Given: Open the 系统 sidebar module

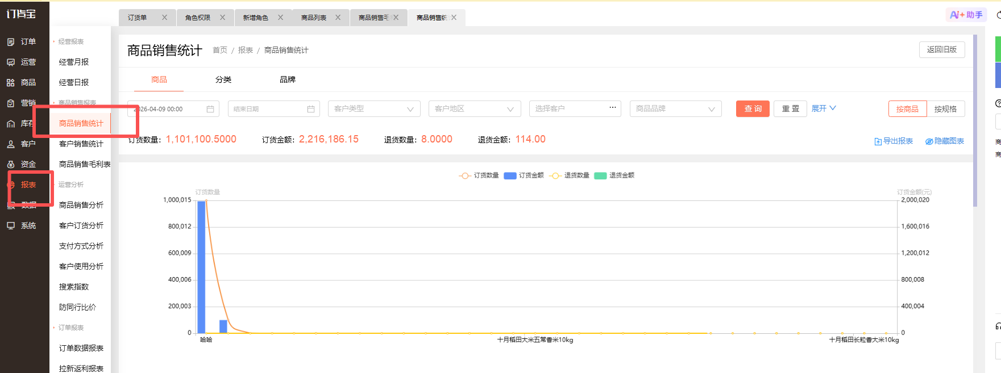Looking at the screenshot, I should click(x=22, y=225).
